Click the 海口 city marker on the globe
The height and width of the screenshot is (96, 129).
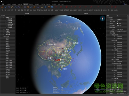pos(62,69)
